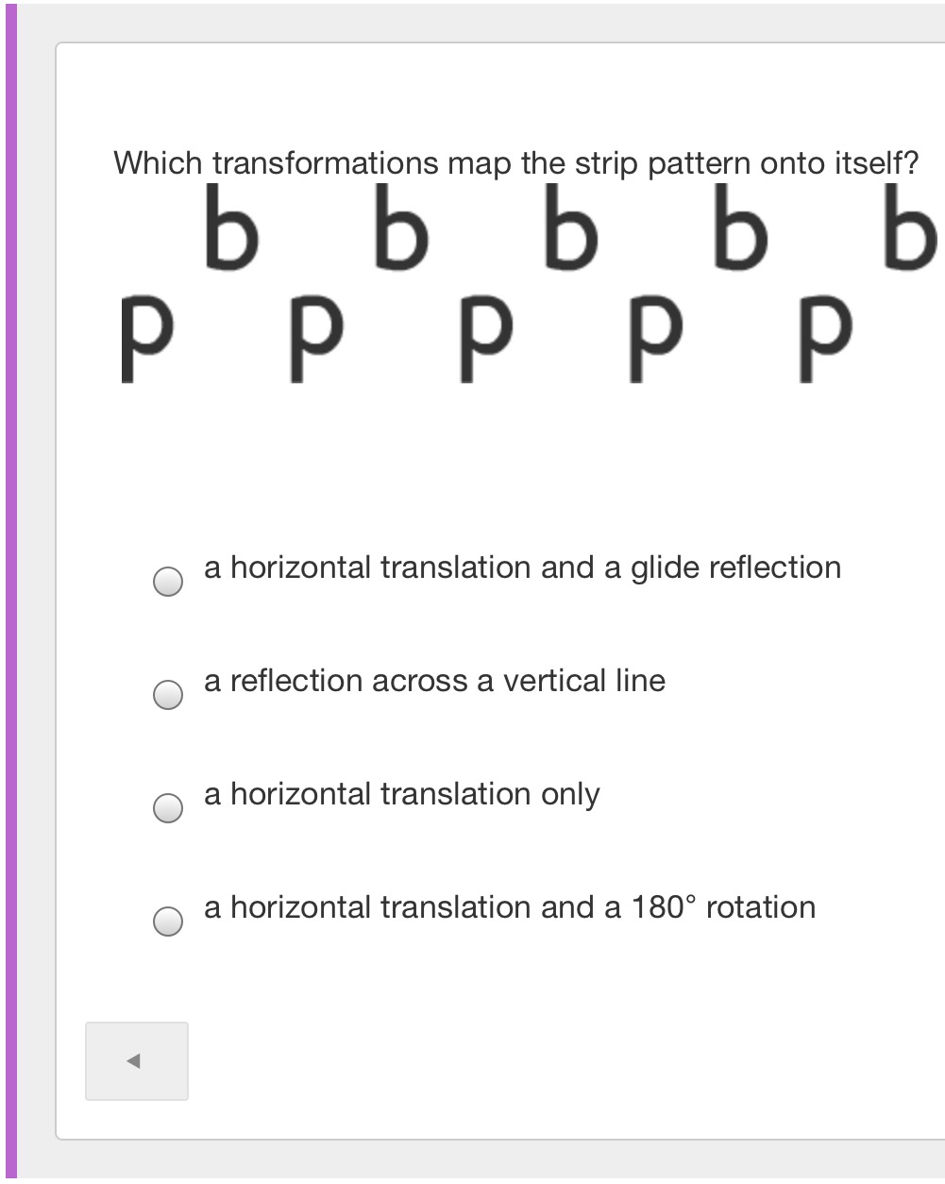Click the label 'a horizontal translation only'
Image resolution: width=945 pixels, height=1184 pixels.
[x=401, y=794]
